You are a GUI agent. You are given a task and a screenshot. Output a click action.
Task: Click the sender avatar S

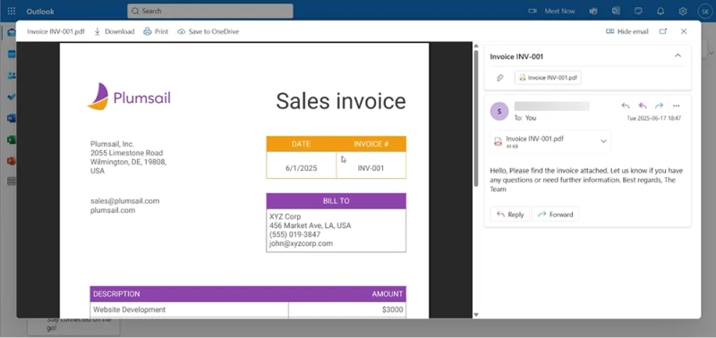[x=499, y=111]
